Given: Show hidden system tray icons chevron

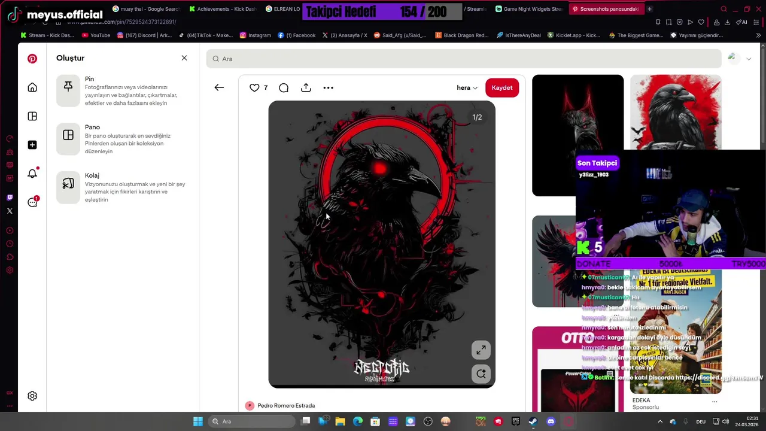Looking at the screenshot, I should 659,421.
